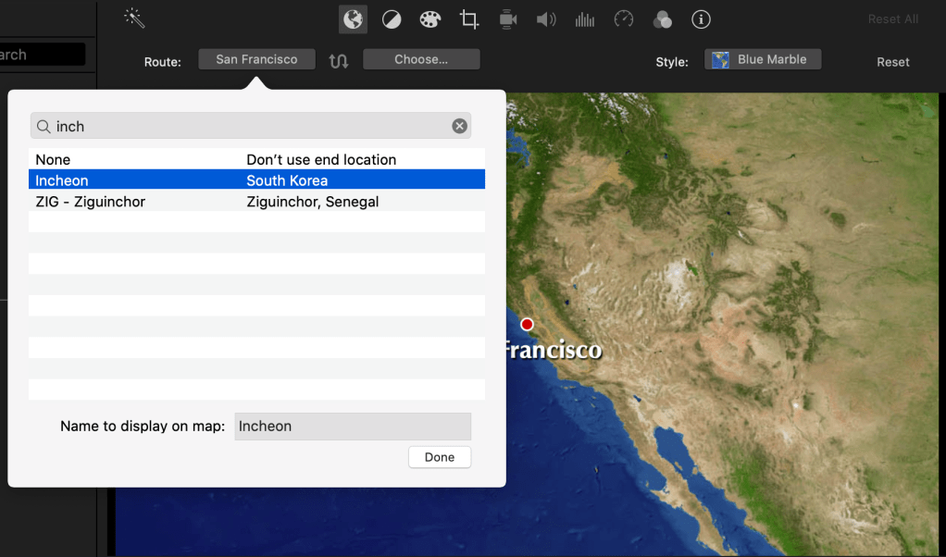Select Incheon South Korea from results

coord(256,180)
